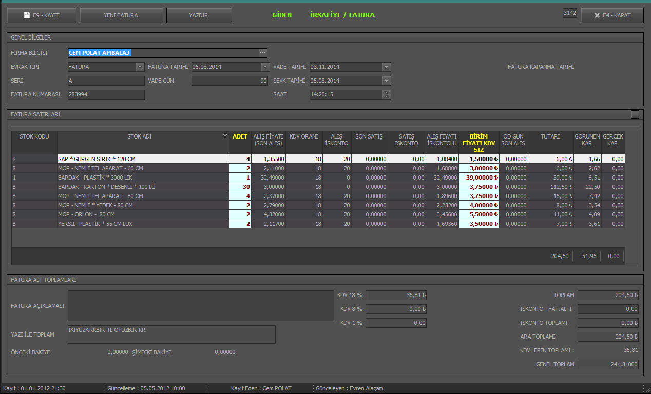Click the TOPLAM total field

608,295
